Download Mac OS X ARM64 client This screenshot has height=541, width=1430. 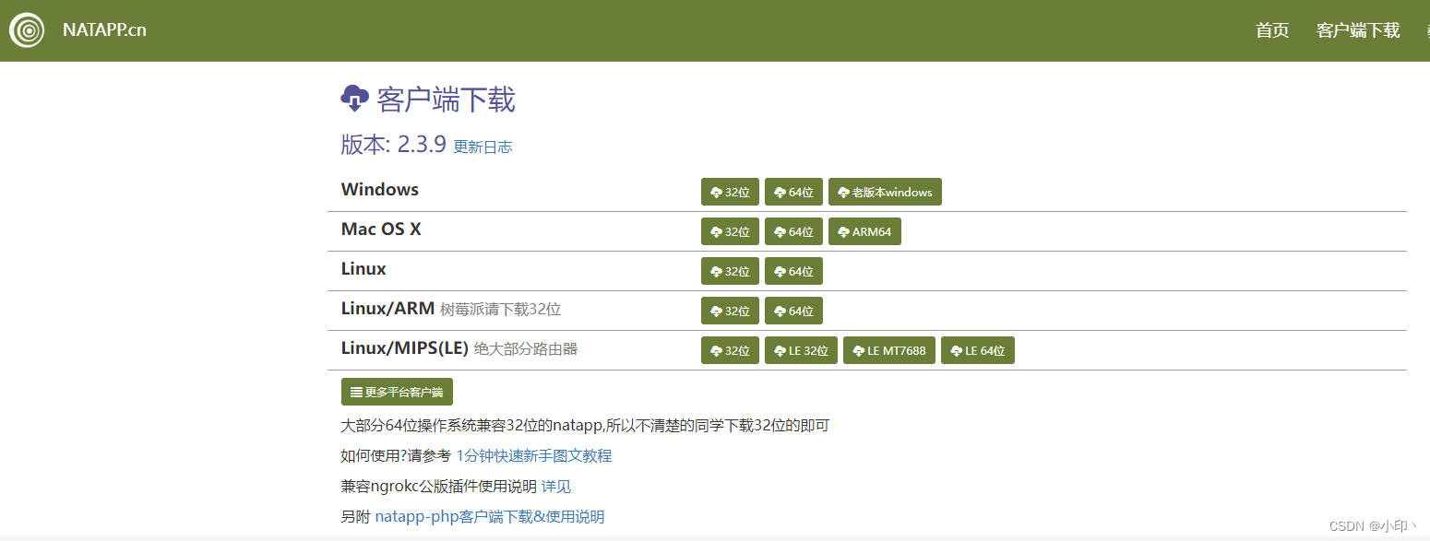[864, 231]
